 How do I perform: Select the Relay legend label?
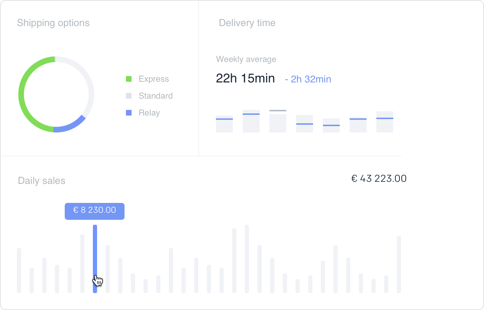149,113
